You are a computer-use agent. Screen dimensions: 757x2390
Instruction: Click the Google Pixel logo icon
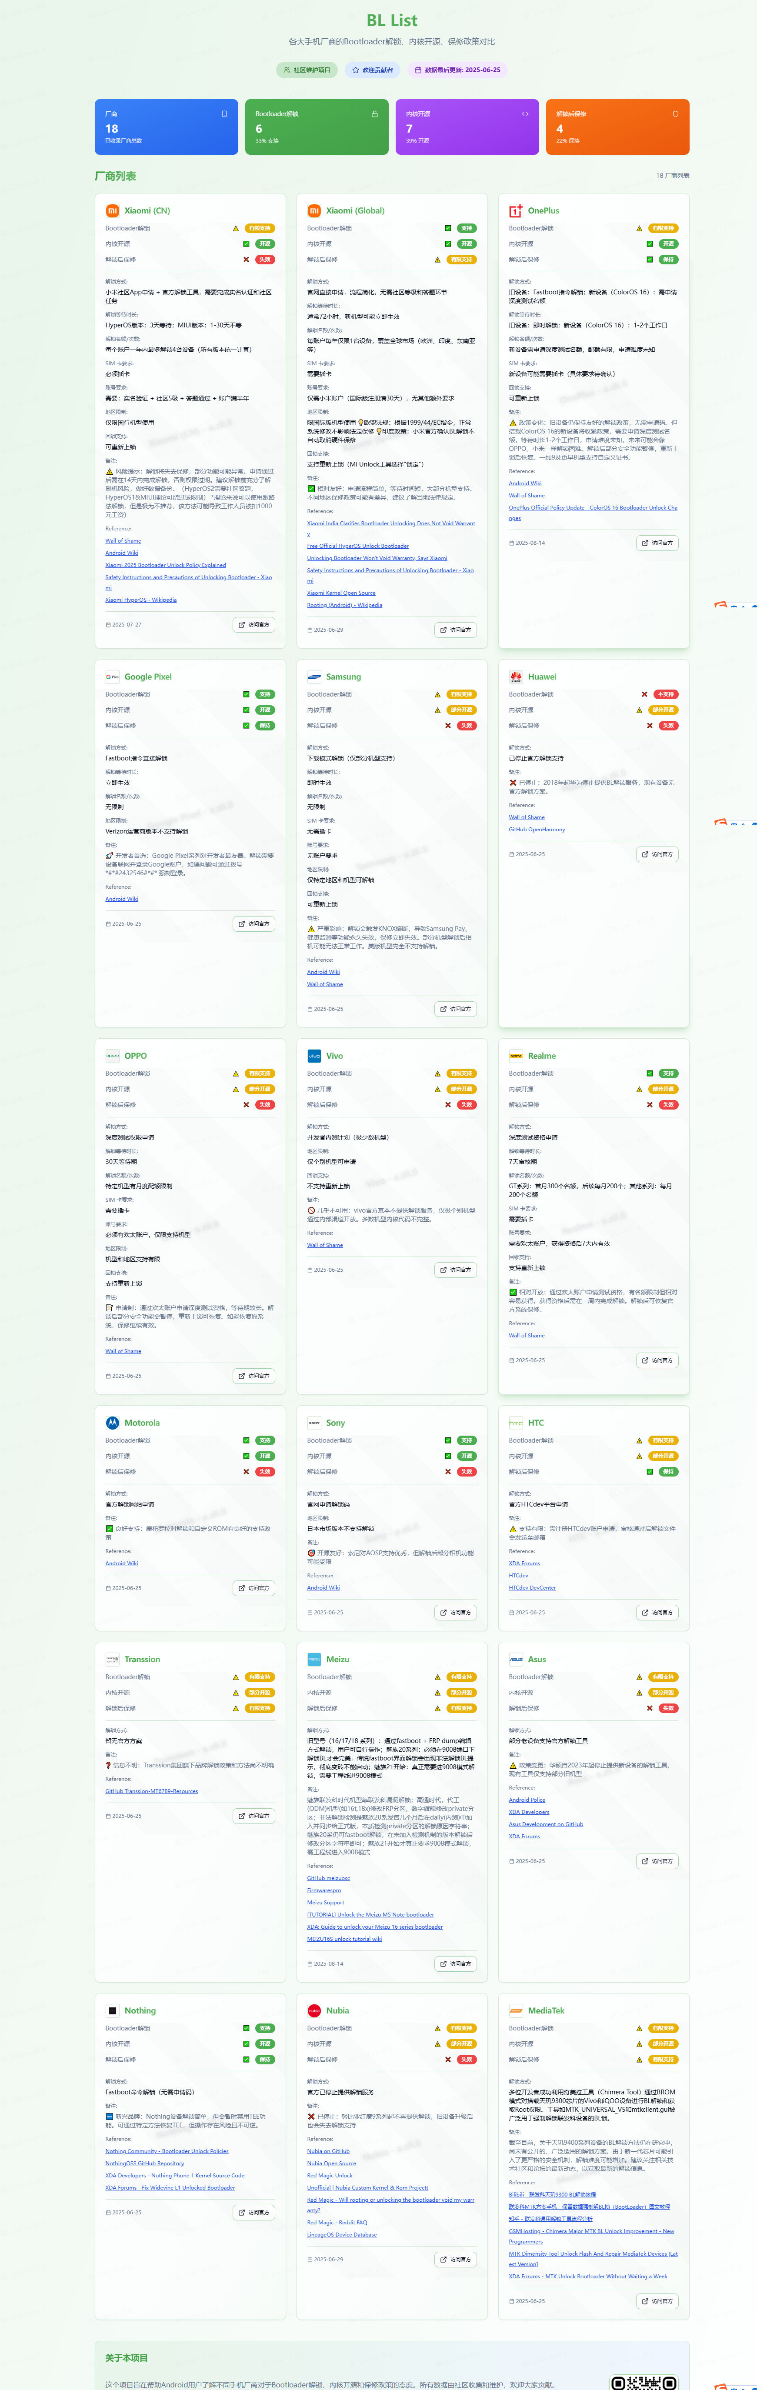click(x=112, y=677)
